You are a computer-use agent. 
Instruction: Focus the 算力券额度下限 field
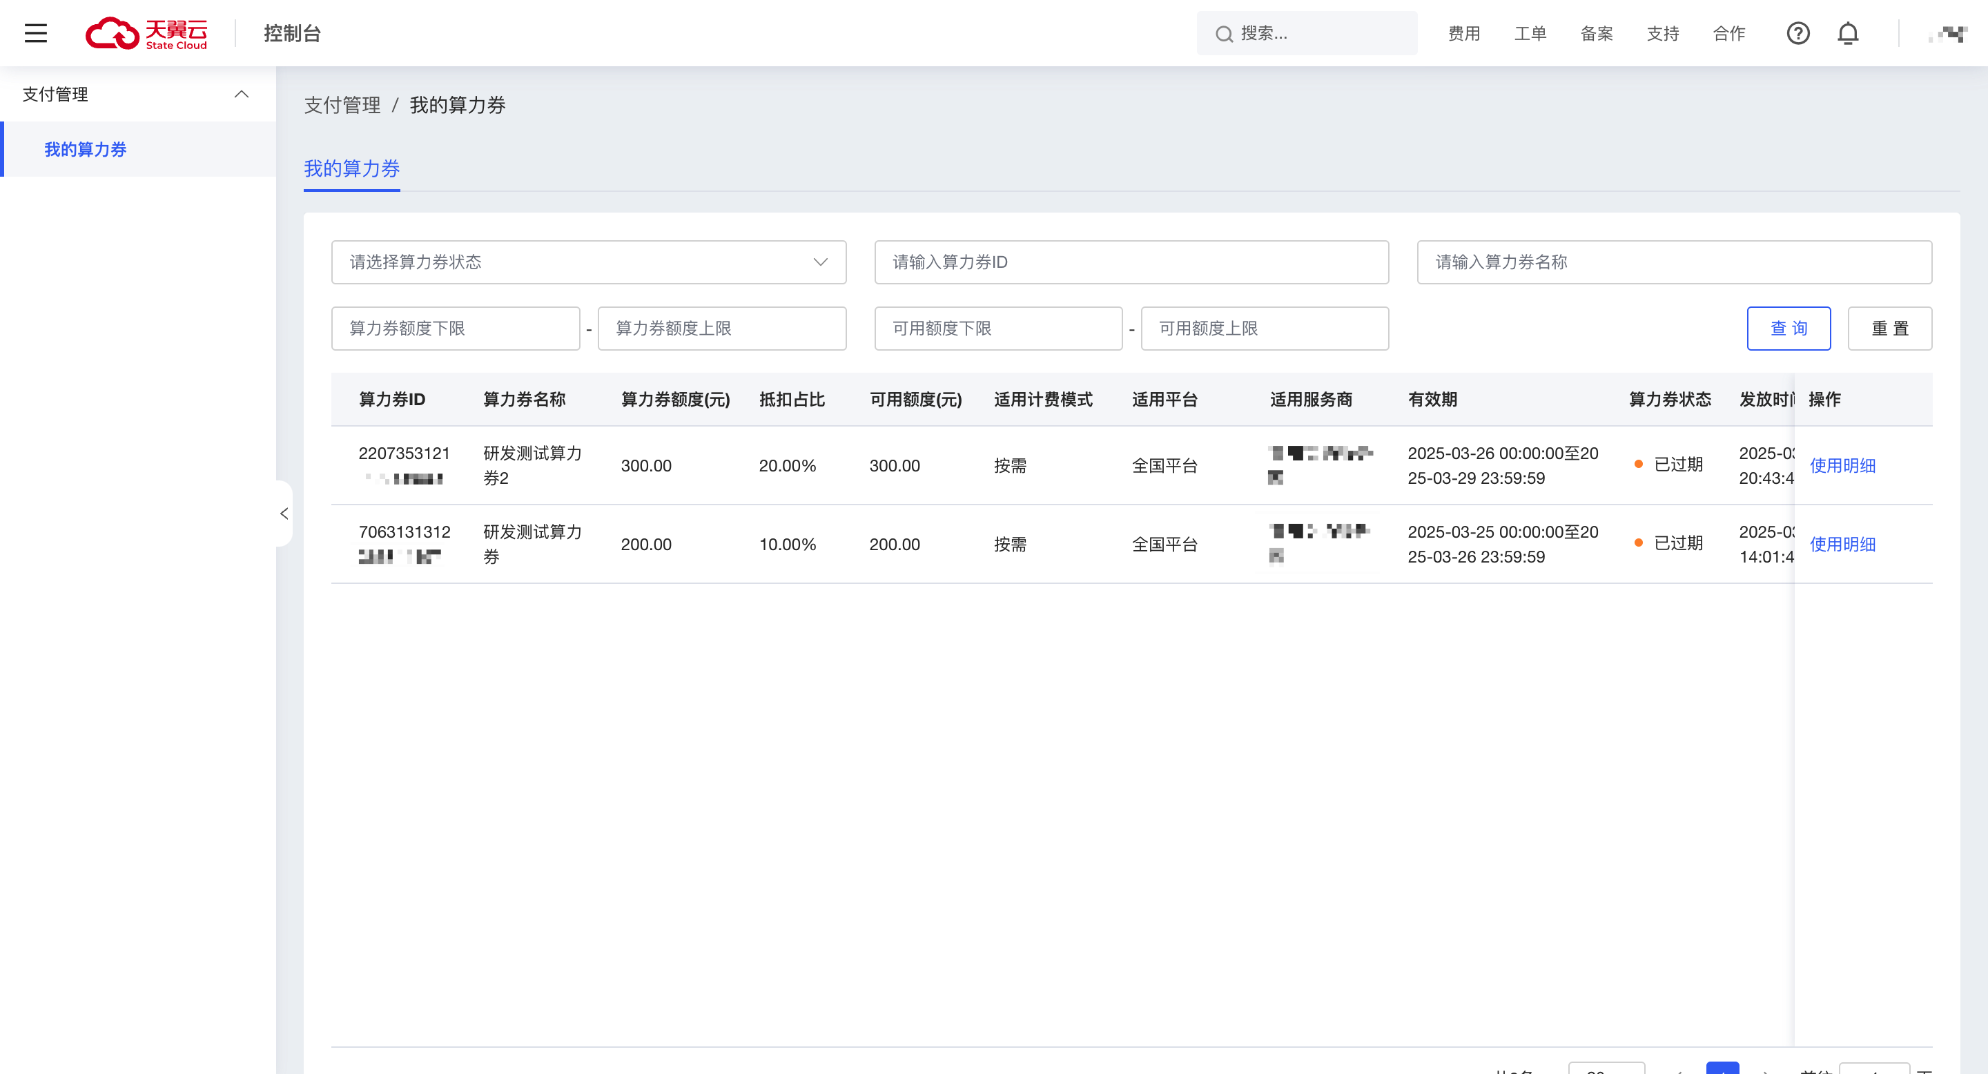coord(456,329)
